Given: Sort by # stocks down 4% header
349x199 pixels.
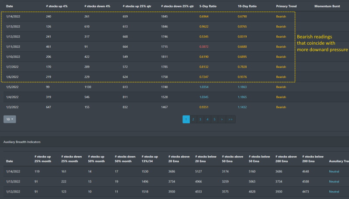Looking at the screenshot, I should pos(97,6).
